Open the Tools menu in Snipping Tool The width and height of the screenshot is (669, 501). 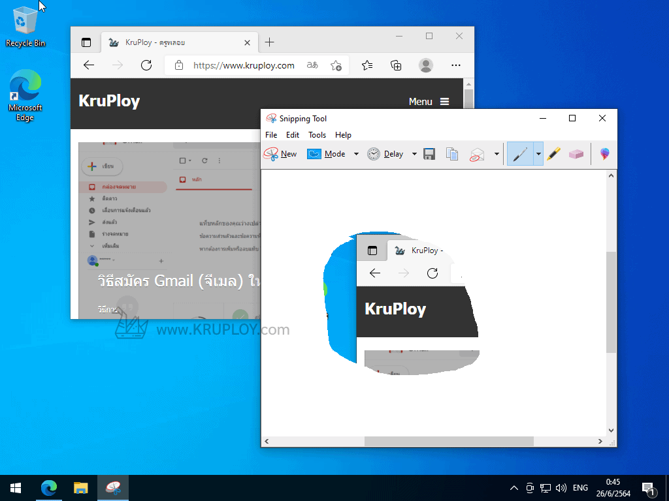tap(317, 135)
